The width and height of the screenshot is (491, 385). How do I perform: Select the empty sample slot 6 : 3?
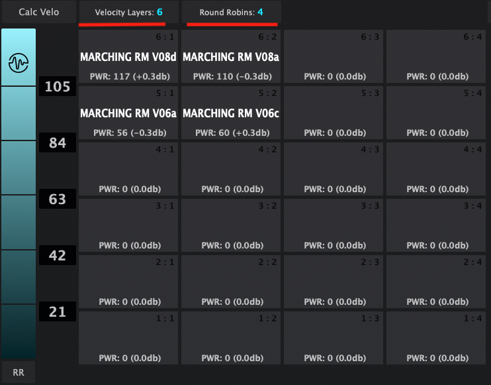[x=334, y=57]
